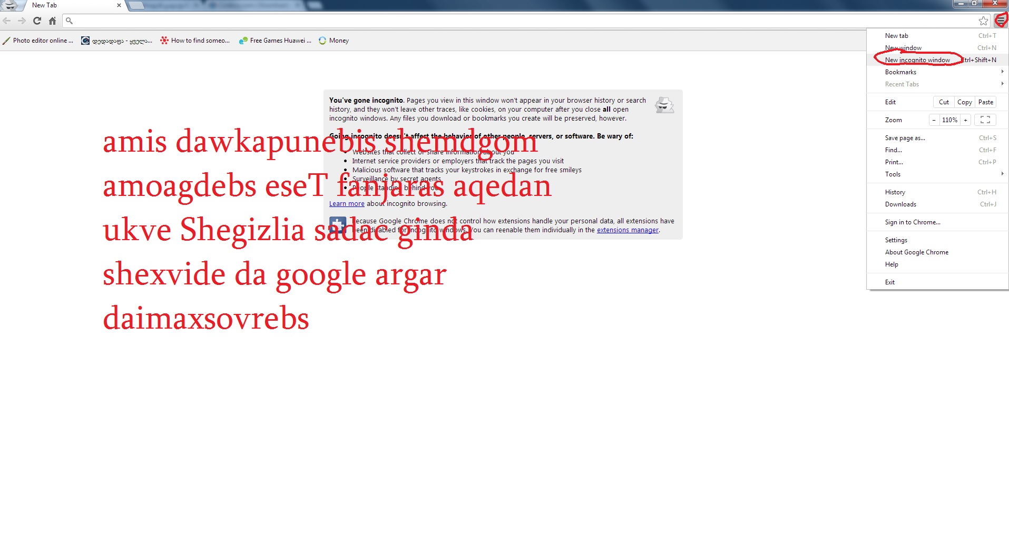Screen dimensions: 1009x543
Task: Decrease zoom with the minus button
Action: (x=934, y=120)
